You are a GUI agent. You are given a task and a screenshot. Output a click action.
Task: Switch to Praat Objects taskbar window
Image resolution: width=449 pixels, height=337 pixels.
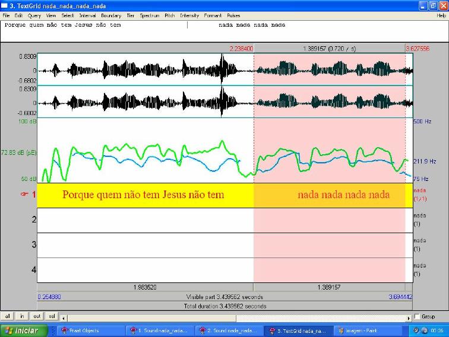(91, 330)
